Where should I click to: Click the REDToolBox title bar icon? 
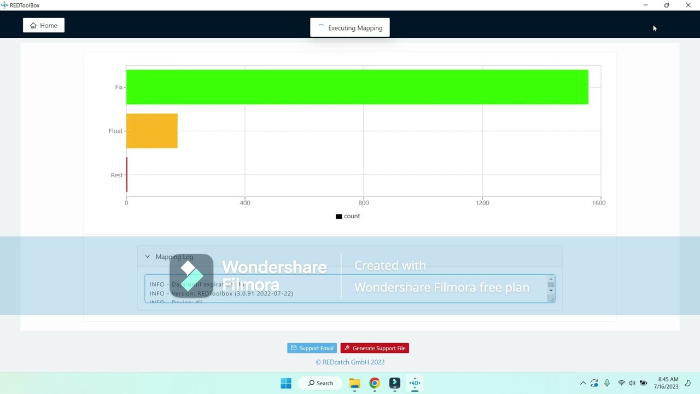pyautogui.click(x=4, y=5)
